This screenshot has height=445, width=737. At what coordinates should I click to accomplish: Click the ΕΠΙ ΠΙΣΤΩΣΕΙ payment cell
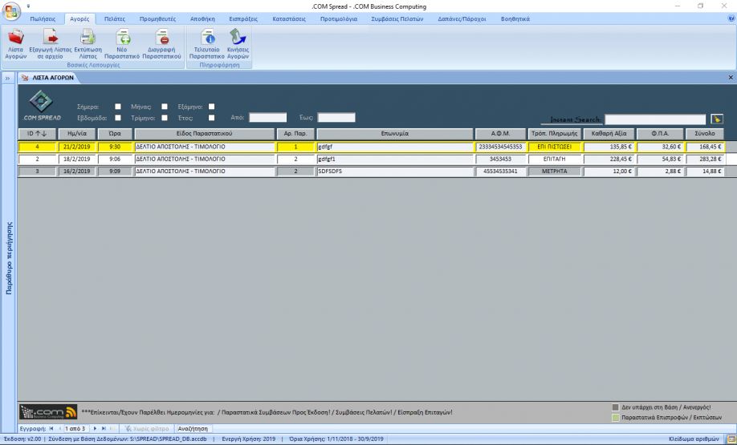555,147
